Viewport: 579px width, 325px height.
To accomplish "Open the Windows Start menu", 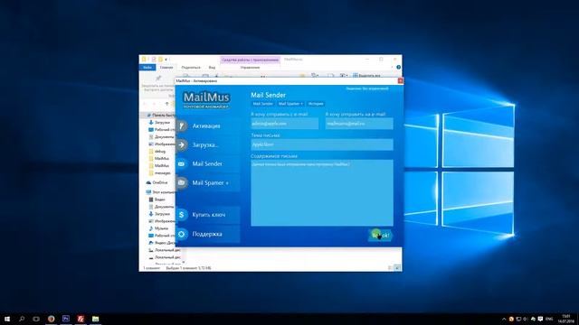I will click(x=7, y=319).
